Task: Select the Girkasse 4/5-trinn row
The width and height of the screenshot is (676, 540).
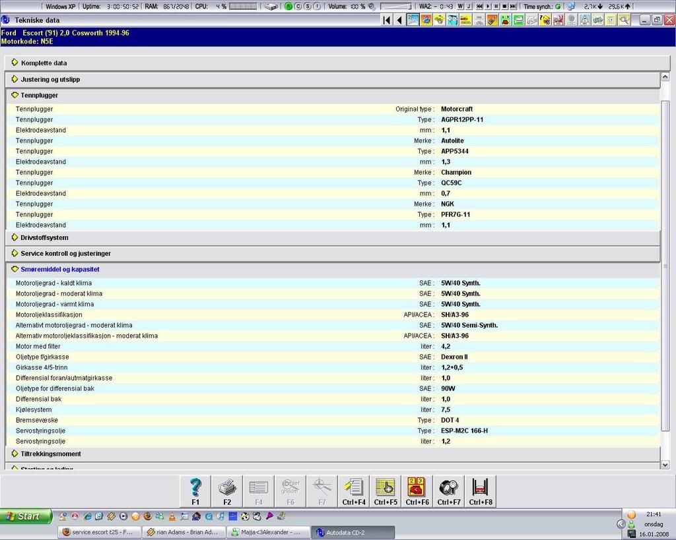Action: (333, 367)
